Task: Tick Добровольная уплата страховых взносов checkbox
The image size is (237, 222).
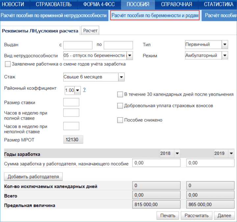Action: 120,106
